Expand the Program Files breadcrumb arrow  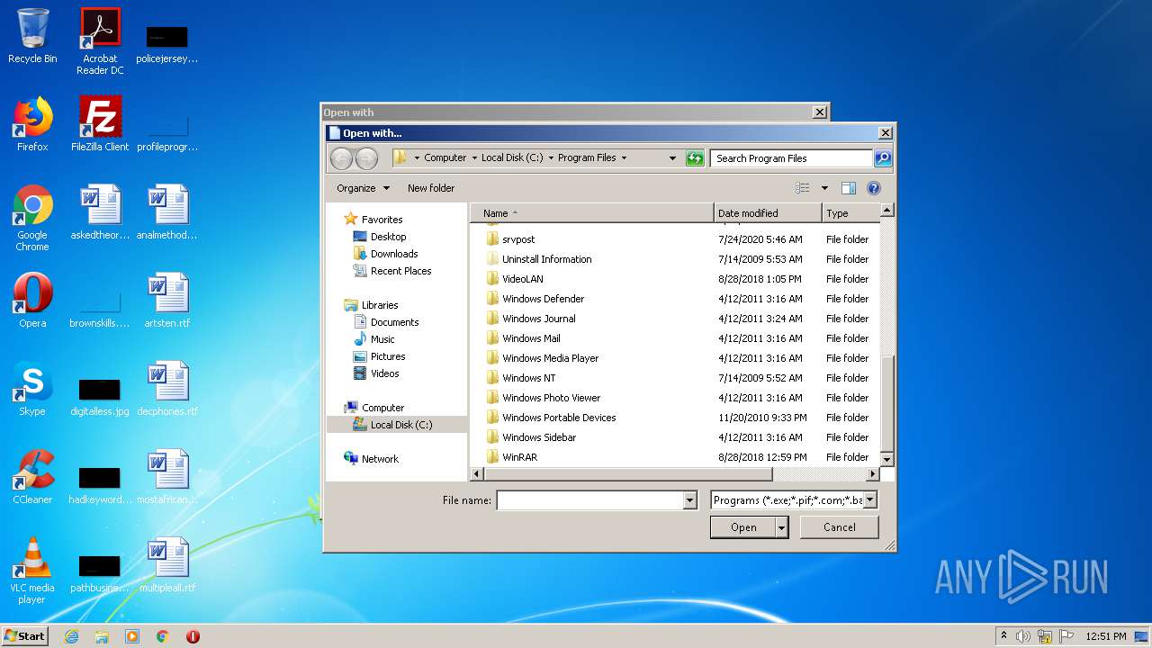624,157
